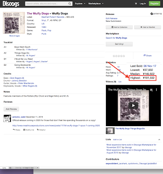Viewport: 163px width, 174px height.
Task: Open the release cover image
Action: 14,23
